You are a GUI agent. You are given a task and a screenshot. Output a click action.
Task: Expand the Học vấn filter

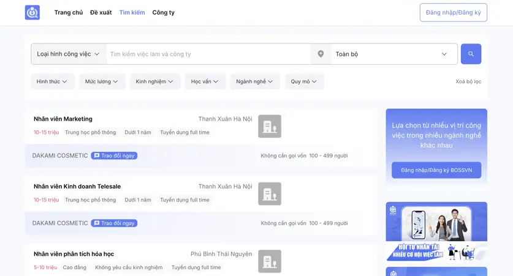pos(205,81)
